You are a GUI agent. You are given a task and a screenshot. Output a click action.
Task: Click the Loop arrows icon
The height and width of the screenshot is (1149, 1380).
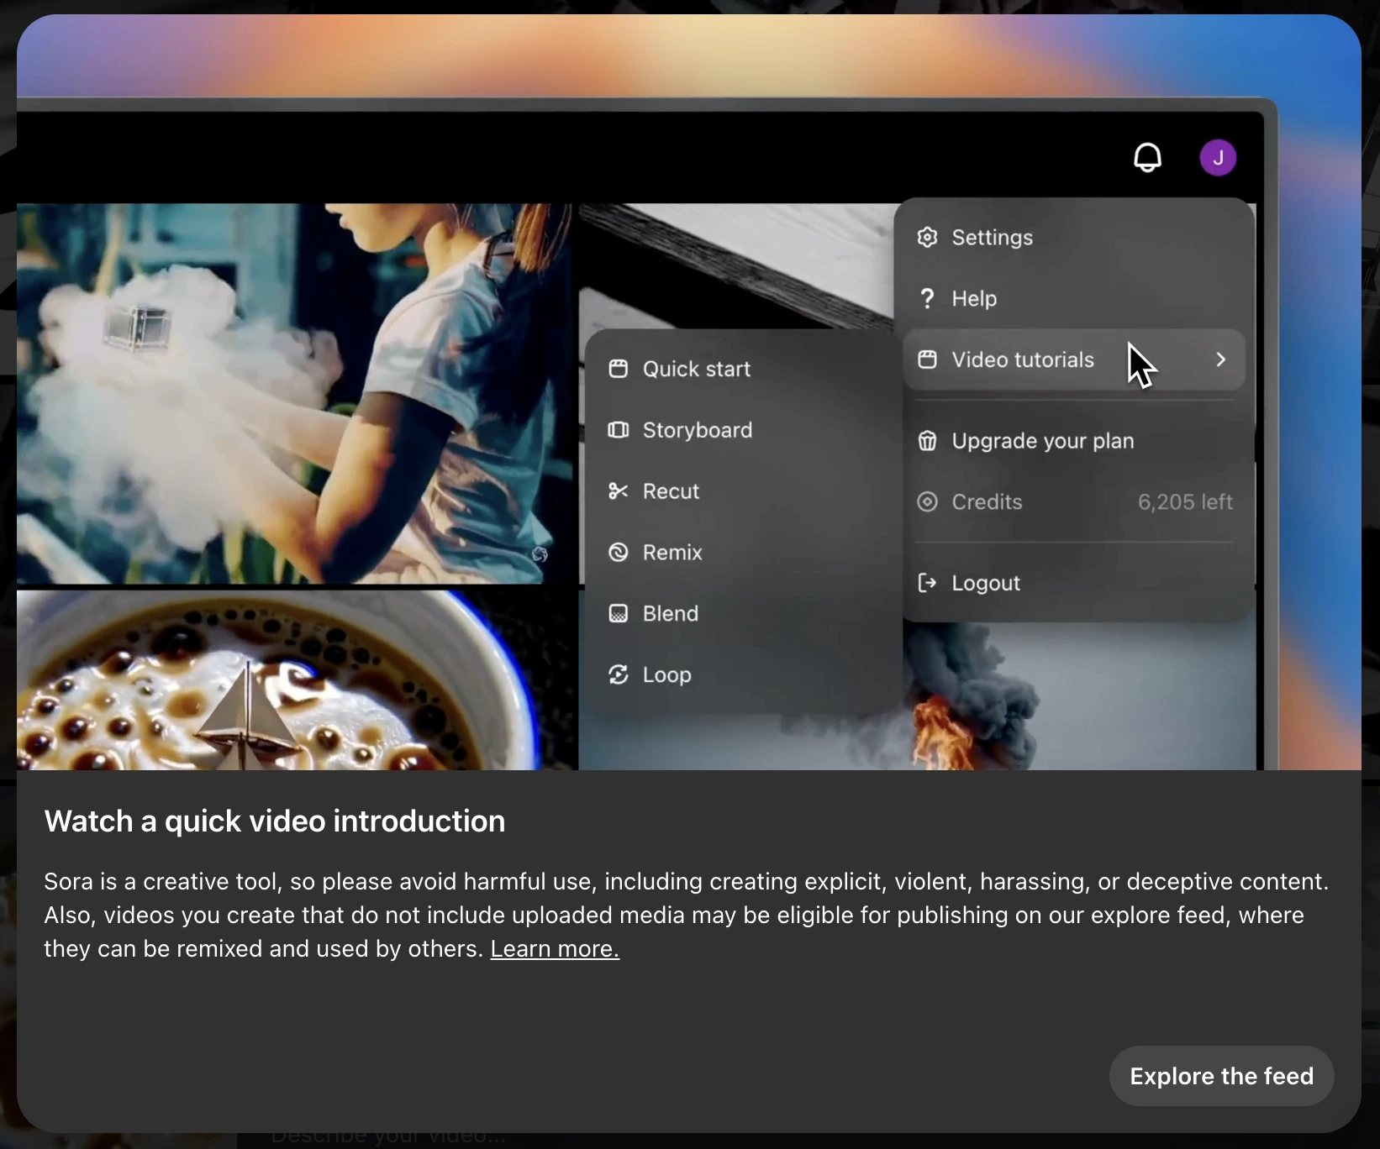coord(619,675)
